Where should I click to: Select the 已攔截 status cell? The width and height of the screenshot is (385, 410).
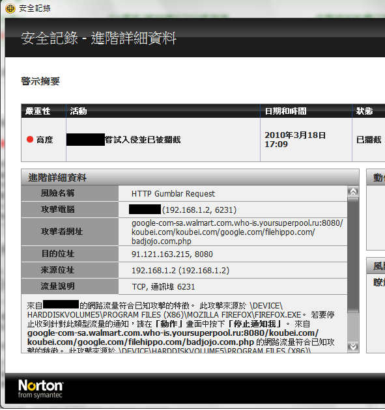[369, 140]
